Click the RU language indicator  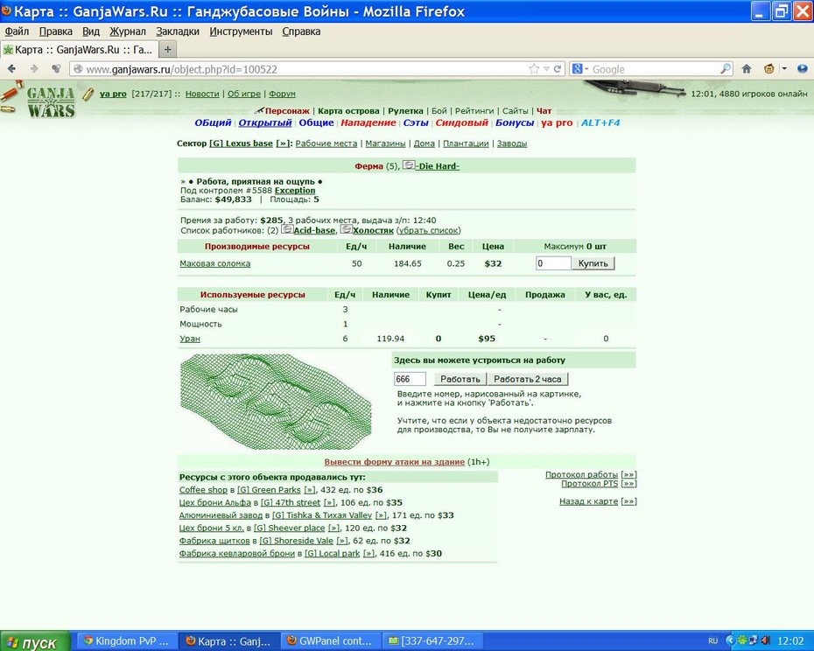click(712, 641)
